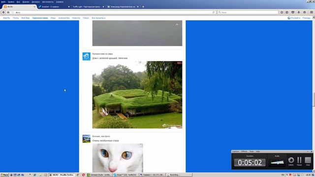Switch to Camtasia Studio taskbar button
315x177 pixels.
pos(99,175)
